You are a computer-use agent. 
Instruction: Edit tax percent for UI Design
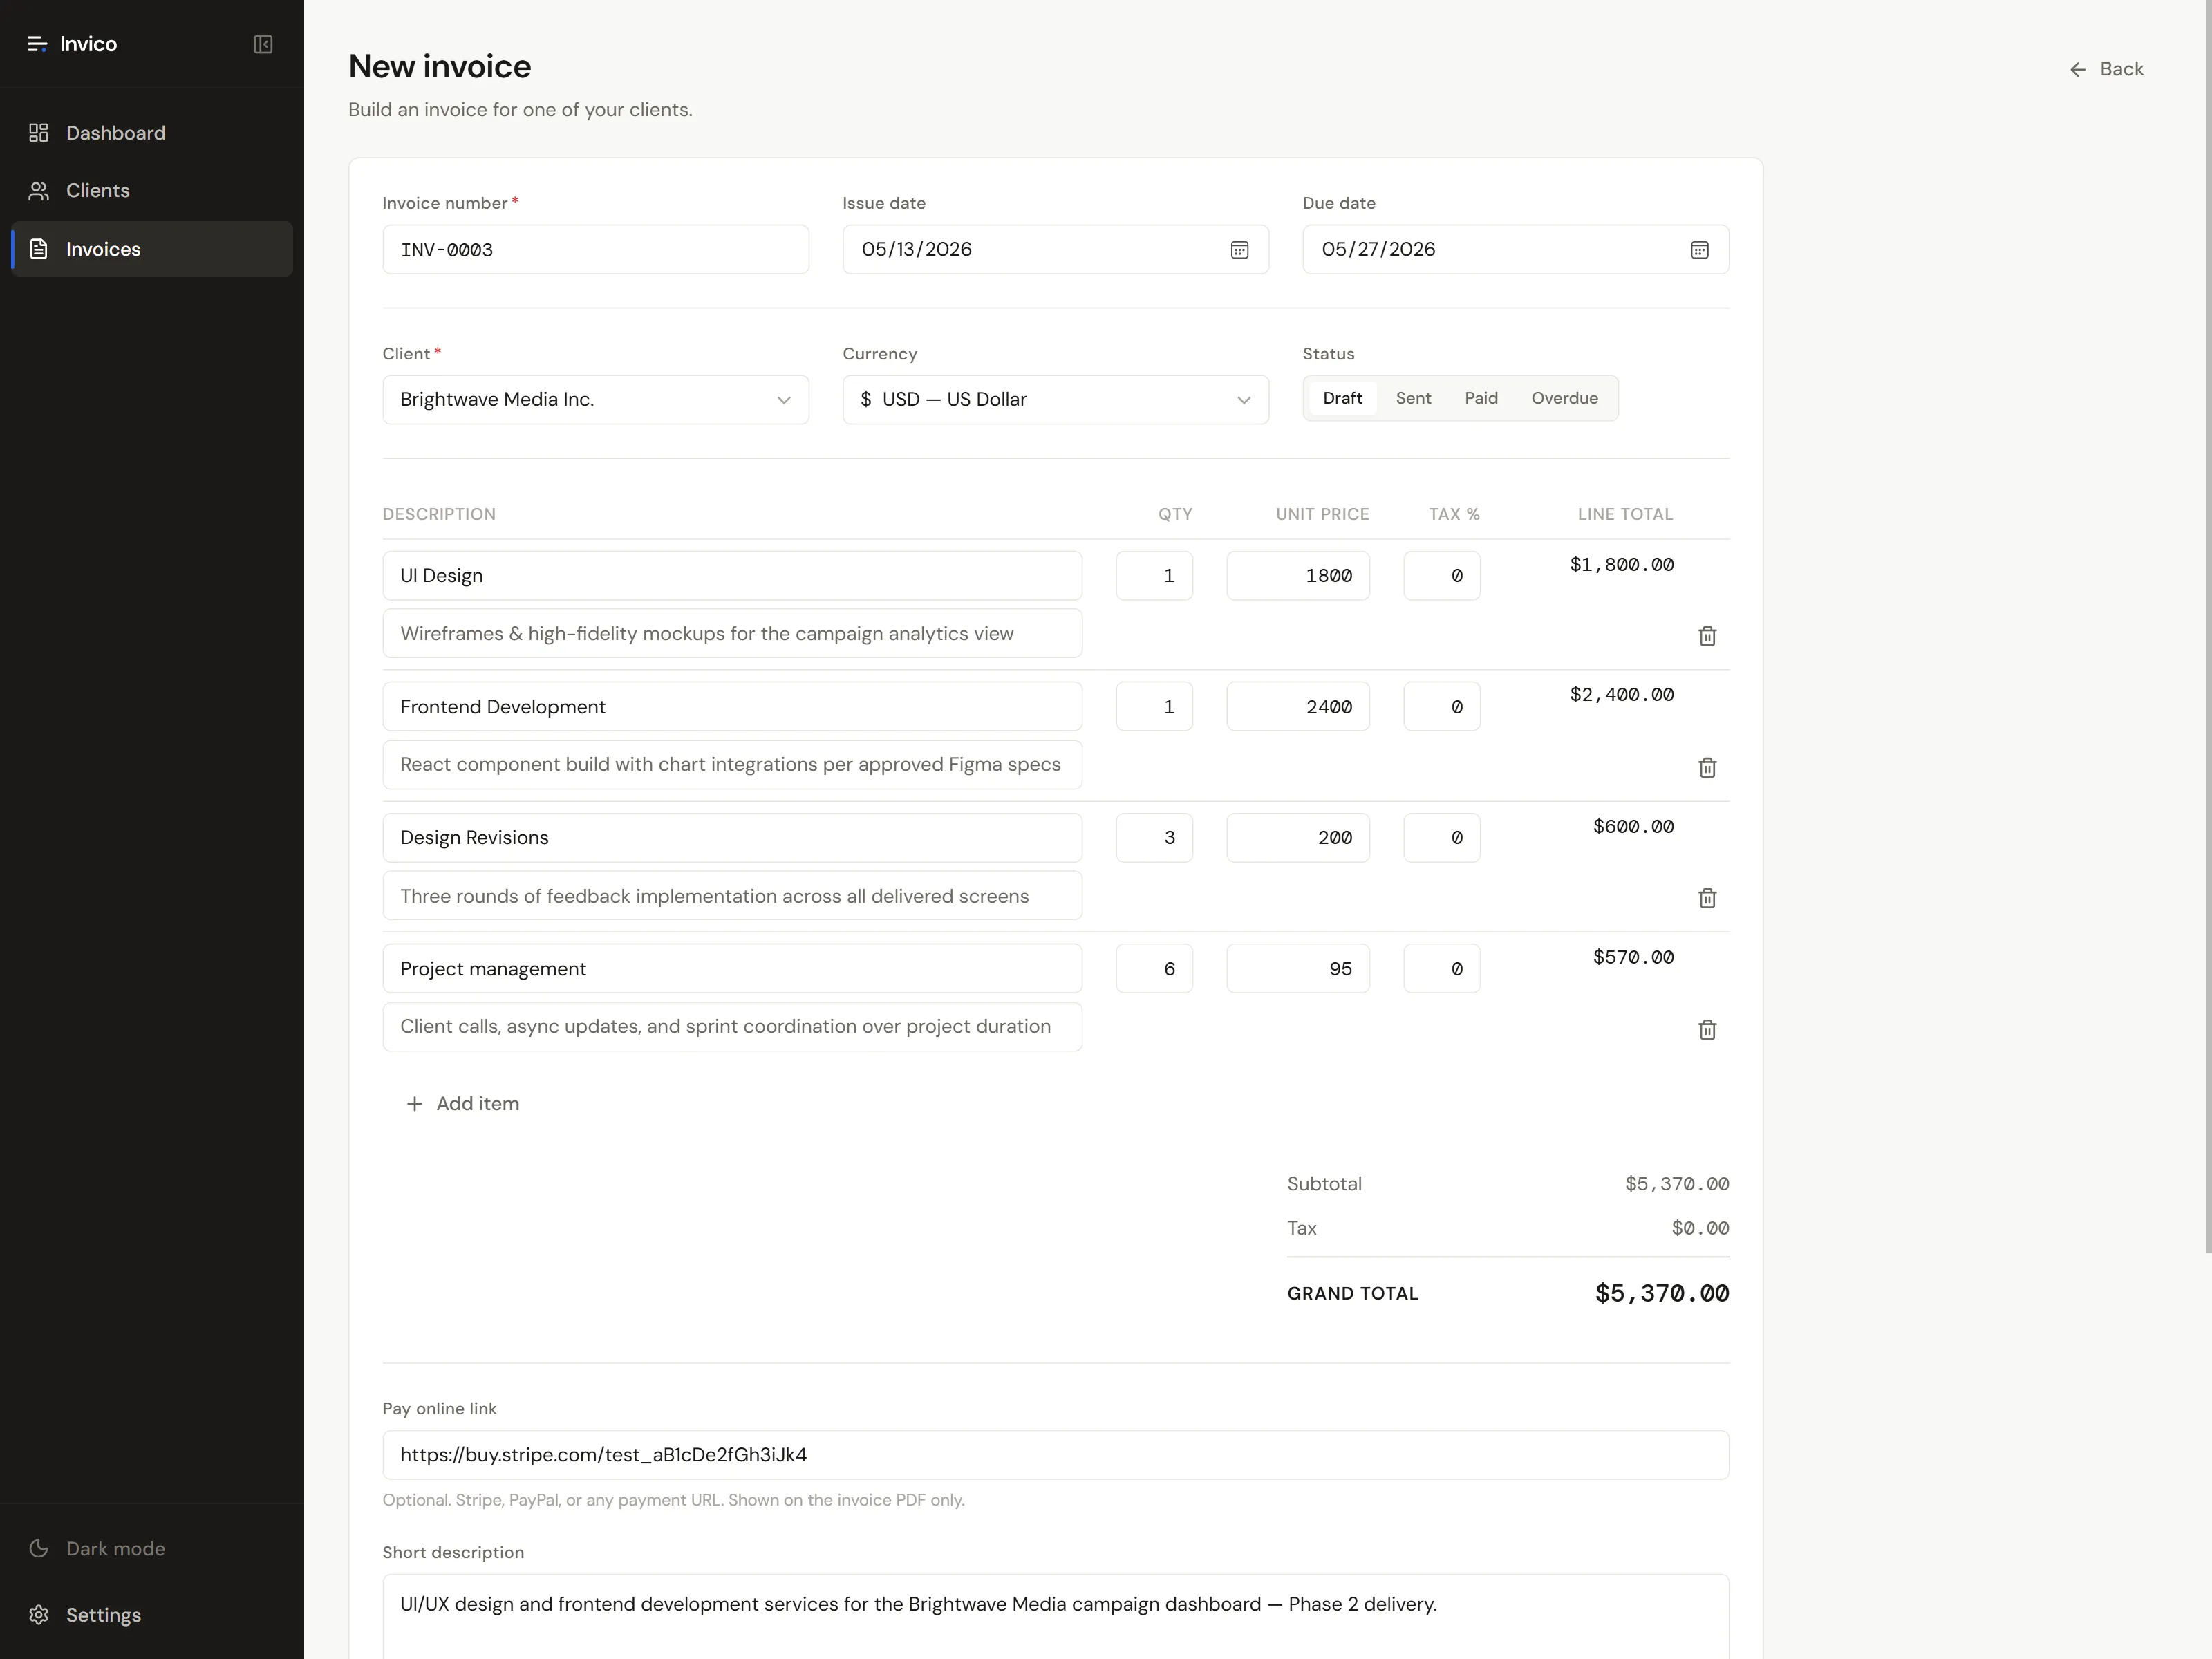point(1441,576)
